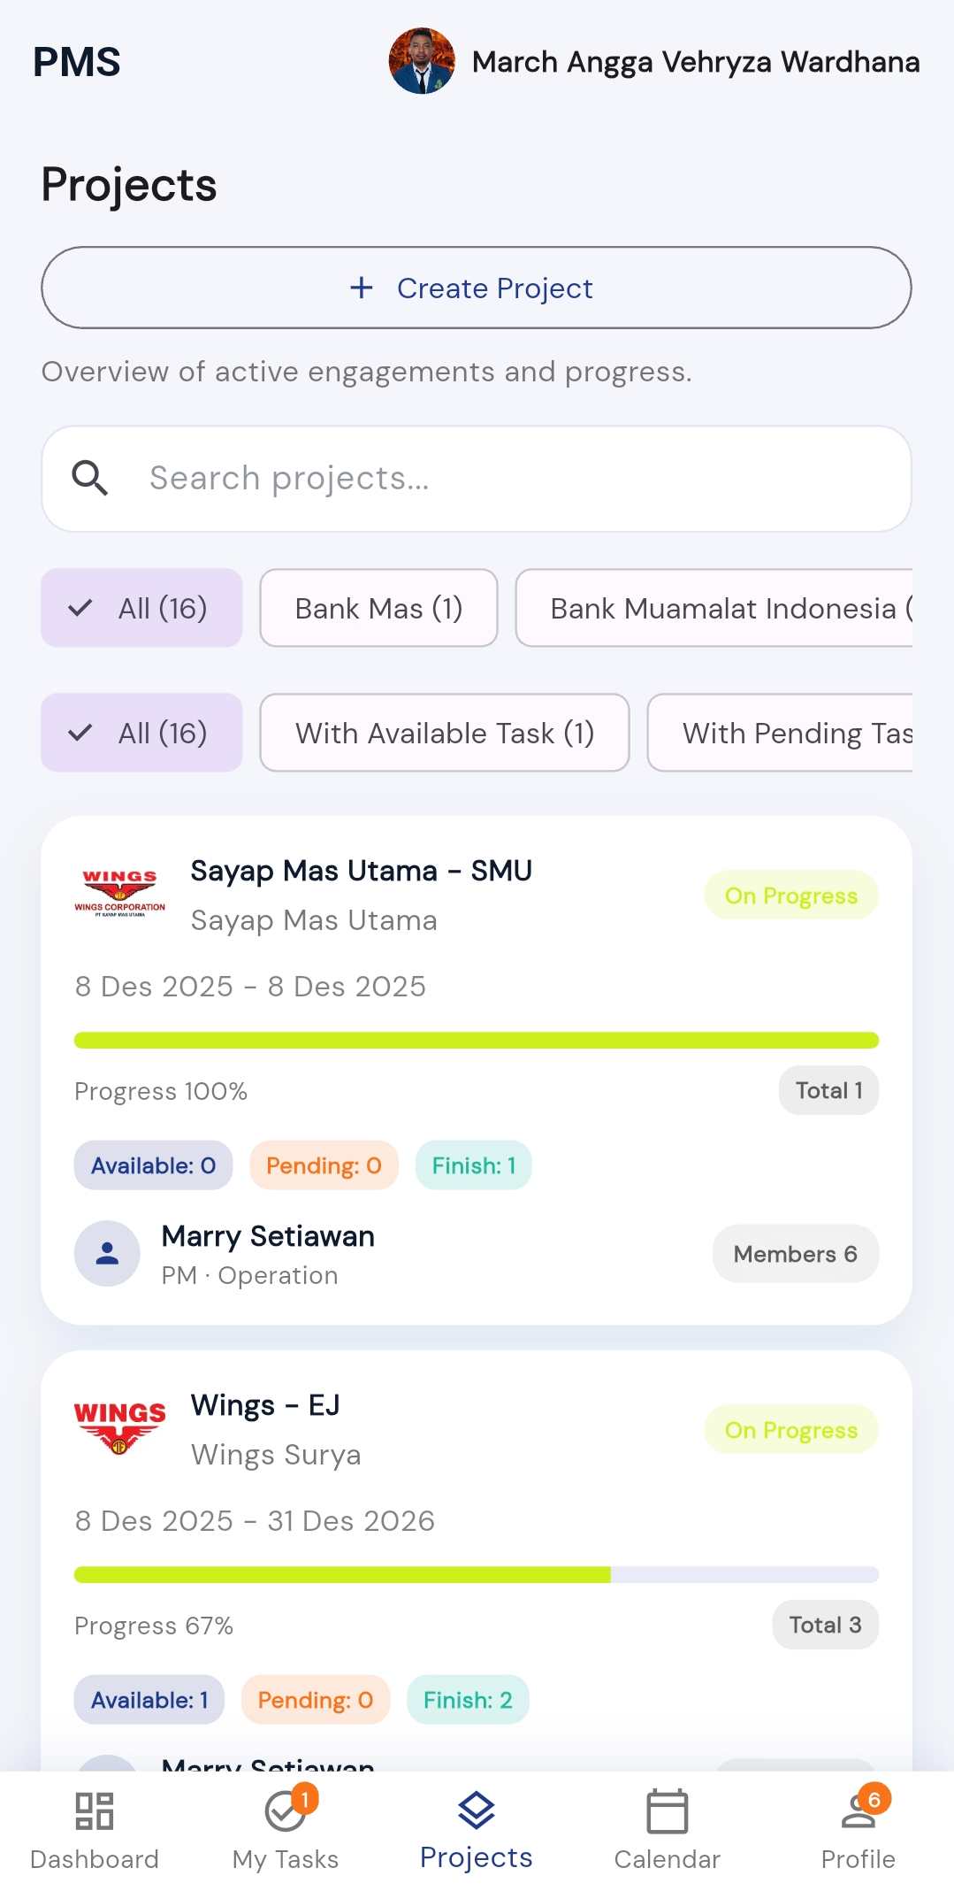Screen dimensions: 954x1891
Task: Open the Dashboard grid icon
Action: click(x=94, y=1810)
